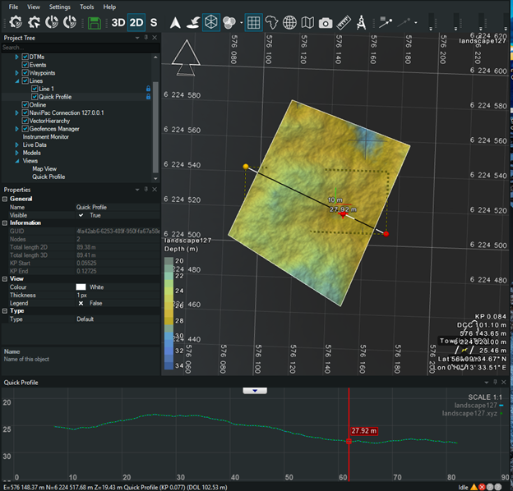This screenshot has height=491, width=513.
Task: Uncheck the Waypoints layer checkbox
Action: tap(25, 72)
